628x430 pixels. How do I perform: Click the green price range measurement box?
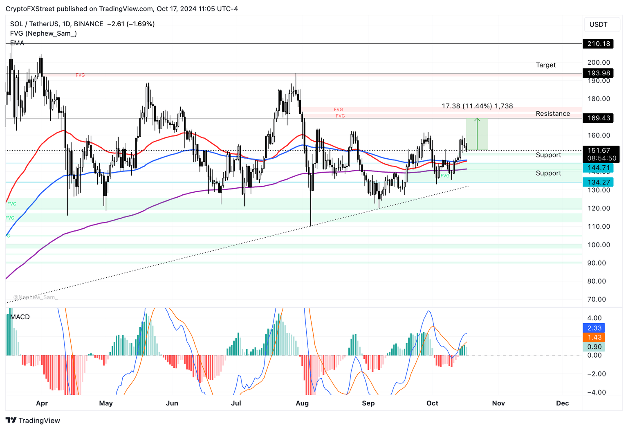pos(477,134)
